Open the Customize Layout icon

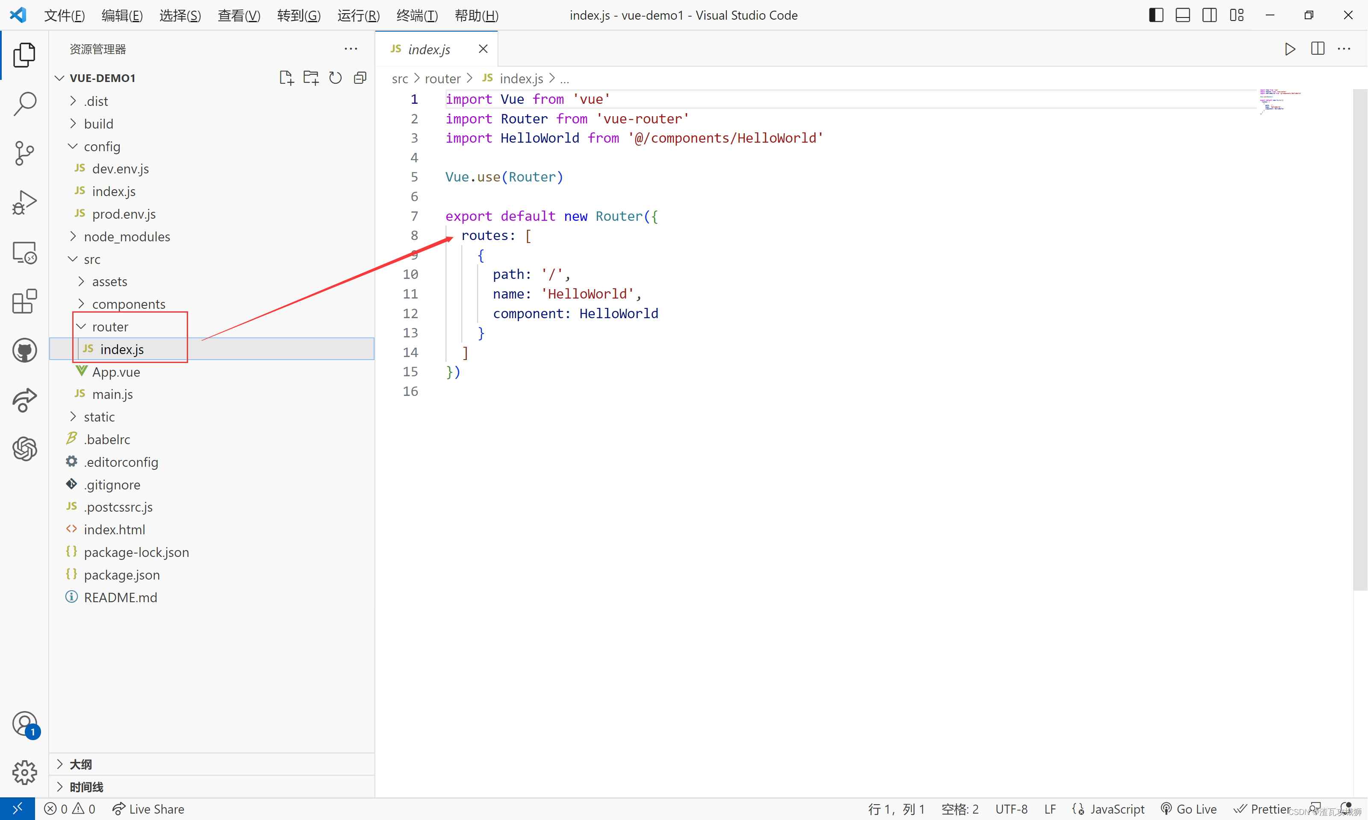[x=1236, y=15]
